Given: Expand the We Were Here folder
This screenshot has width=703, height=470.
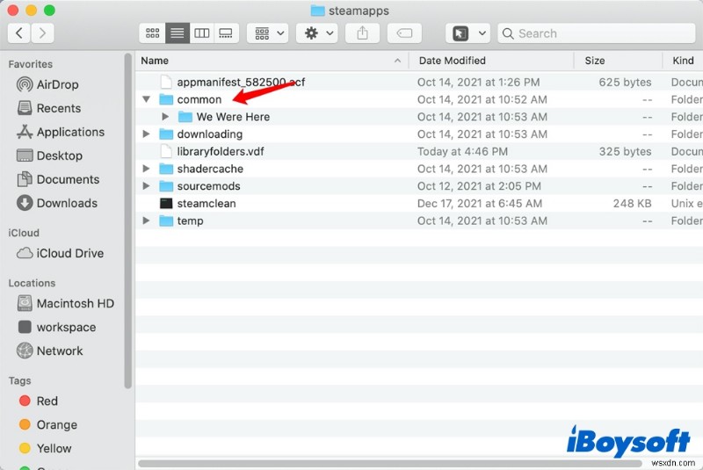Looking at the screenshot, I should click(x=165, y=117).
